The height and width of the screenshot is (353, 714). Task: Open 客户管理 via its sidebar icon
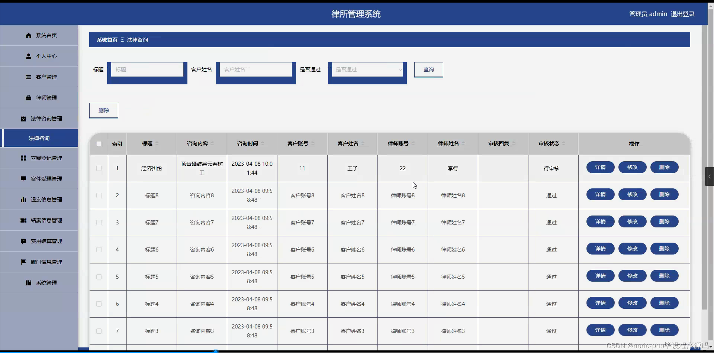coord(29,77)
